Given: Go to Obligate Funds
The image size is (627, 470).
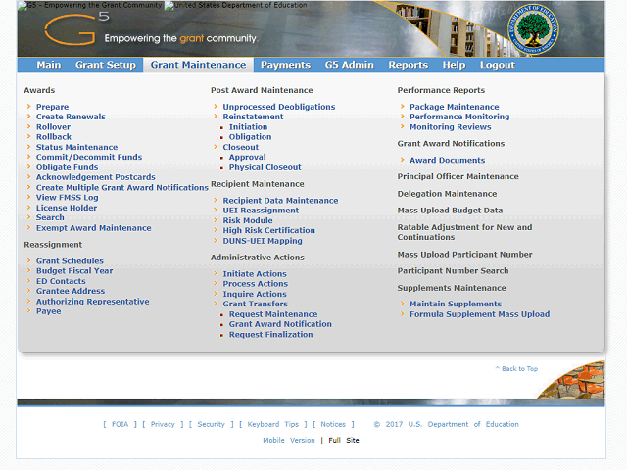Looking at the screenshot, I should [x=68, y=167].
